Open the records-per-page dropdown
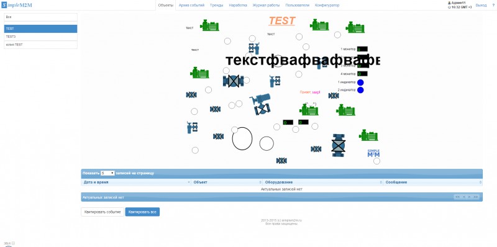The width and height of the screenshot is (497, 247). click(107, 173)
